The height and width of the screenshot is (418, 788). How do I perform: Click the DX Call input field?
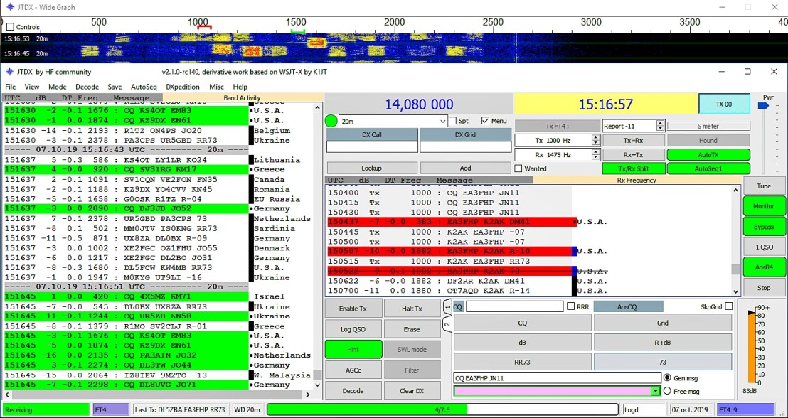tap(371, 147)
